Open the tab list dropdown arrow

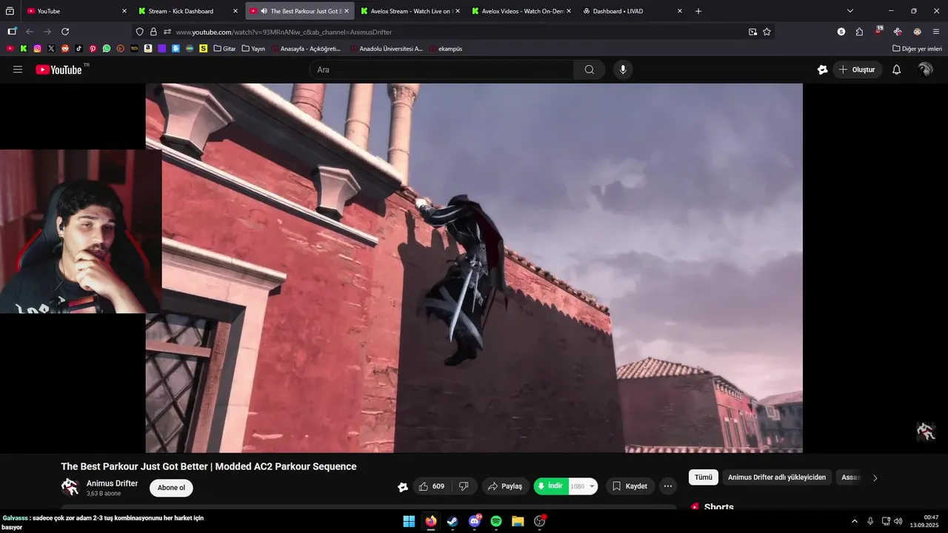click(x=850, y=11)
